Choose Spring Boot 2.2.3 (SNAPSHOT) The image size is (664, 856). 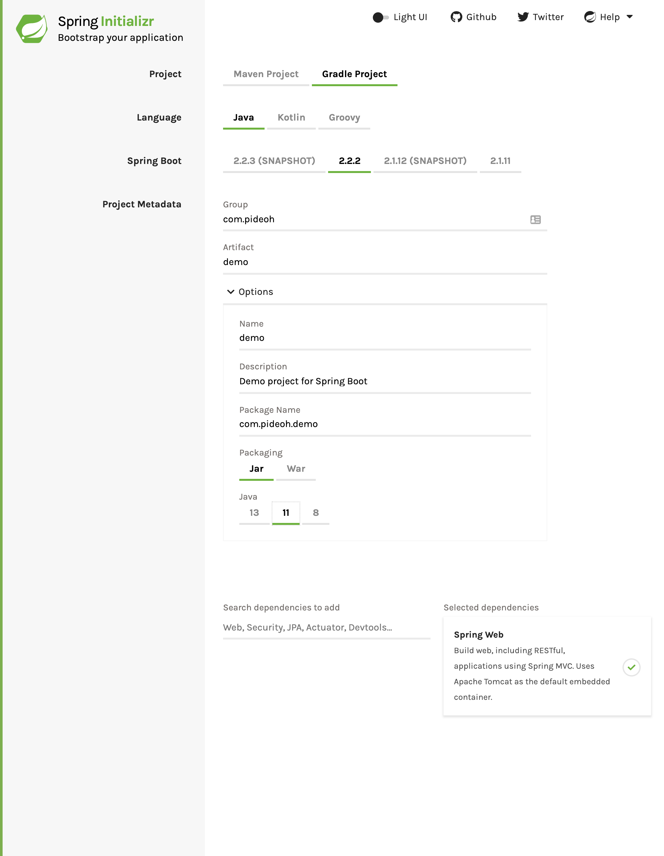pyautogui.click(x=274, y=161)
